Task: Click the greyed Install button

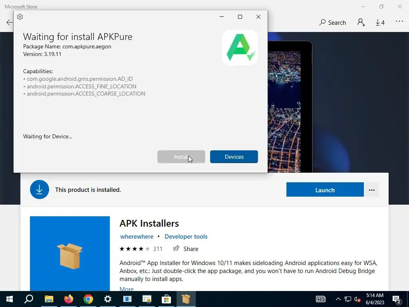Action: coord(181,157)
